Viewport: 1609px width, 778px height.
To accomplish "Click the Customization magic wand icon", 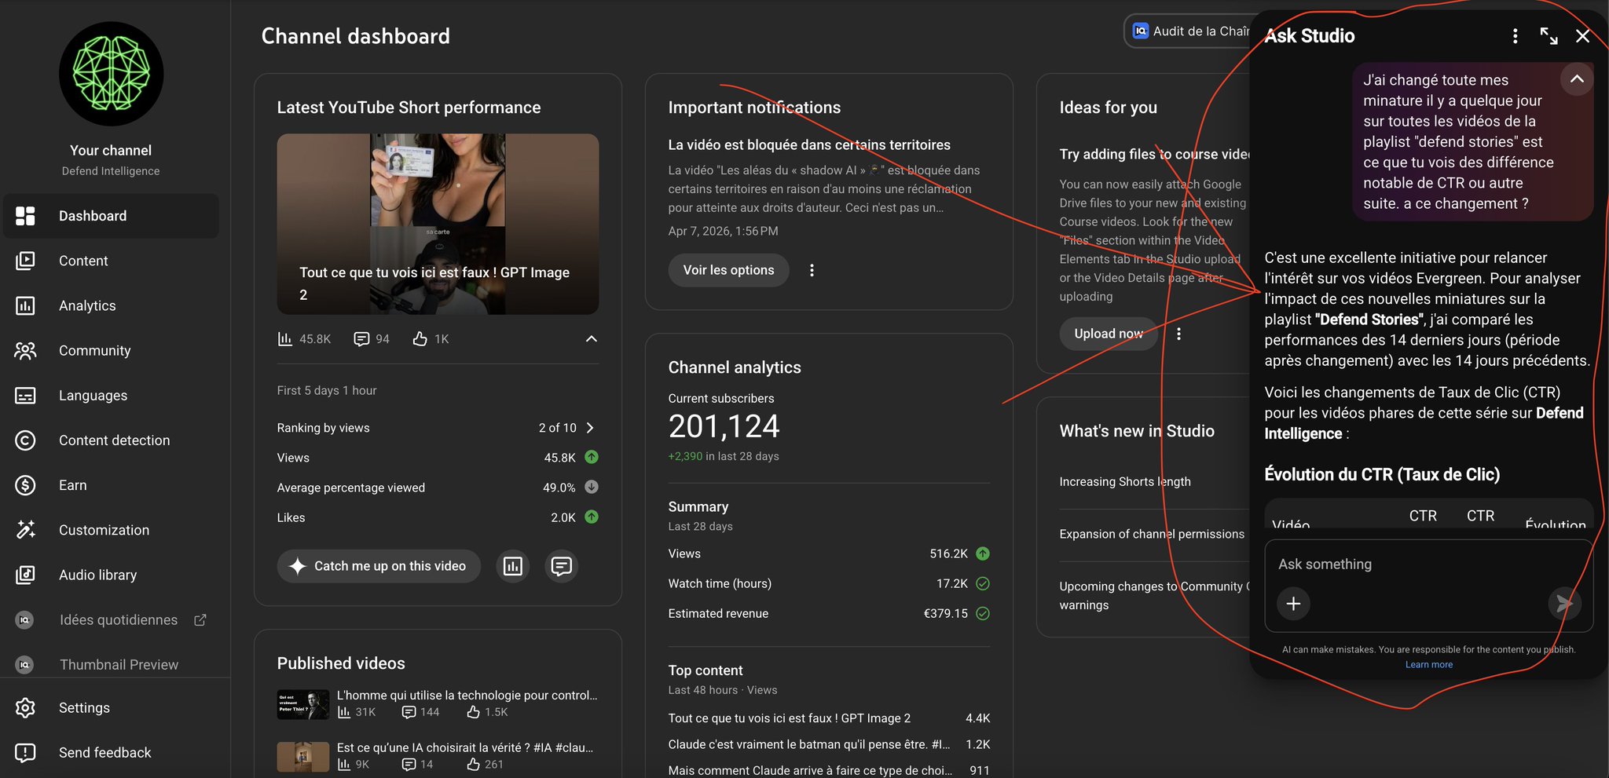I will pos(25,530).
